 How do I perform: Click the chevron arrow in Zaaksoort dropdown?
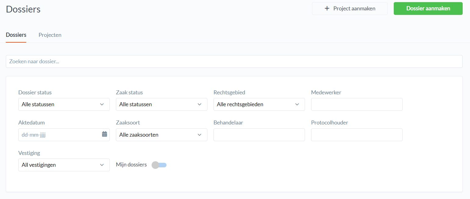(199, 135)
